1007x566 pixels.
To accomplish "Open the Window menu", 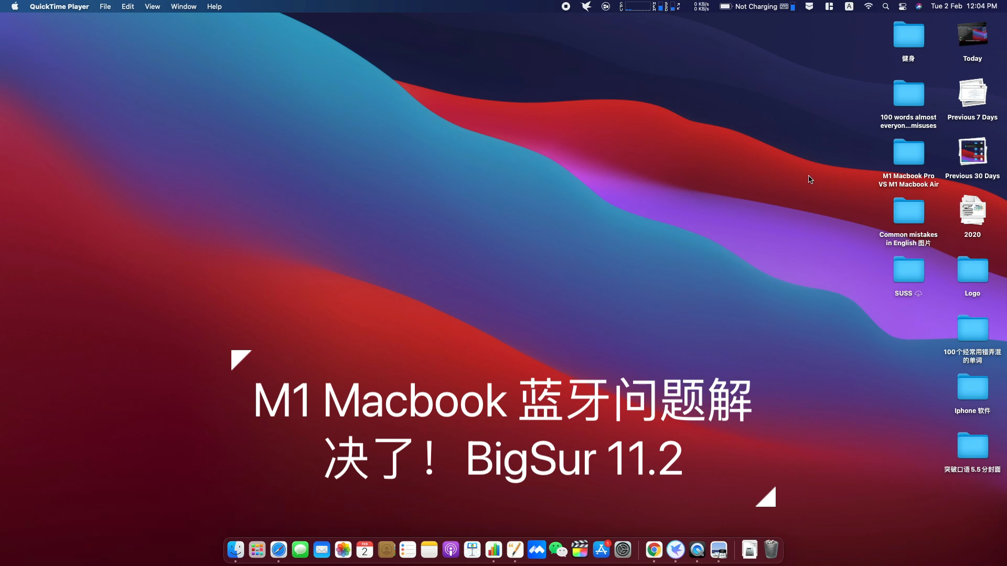I will click(184, 6).
